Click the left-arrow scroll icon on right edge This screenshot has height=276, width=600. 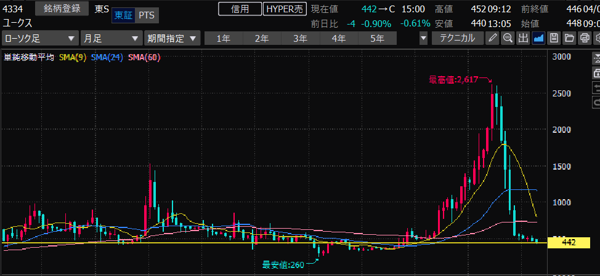coord(596,88)
